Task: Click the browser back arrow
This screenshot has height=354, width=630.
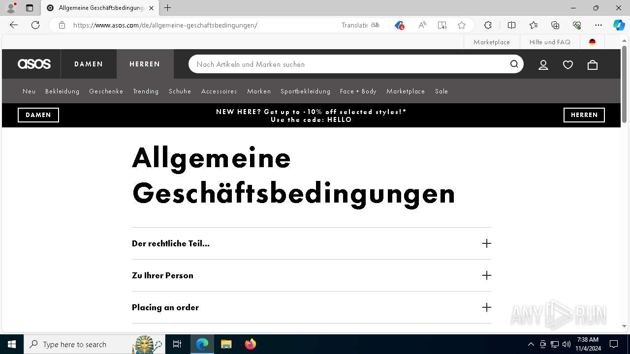Action: 14,25
